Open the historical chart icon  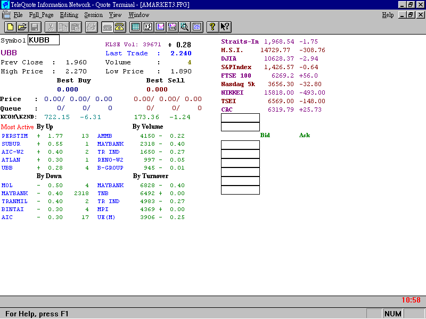[x=160, y=27]
